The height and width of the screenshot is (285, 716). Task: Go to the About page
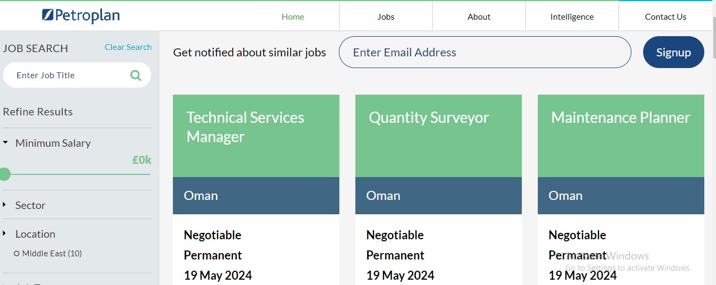[479, 16]
